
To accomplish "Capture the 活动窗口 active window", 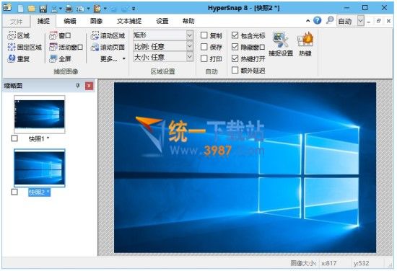I will tap(66, 48).
